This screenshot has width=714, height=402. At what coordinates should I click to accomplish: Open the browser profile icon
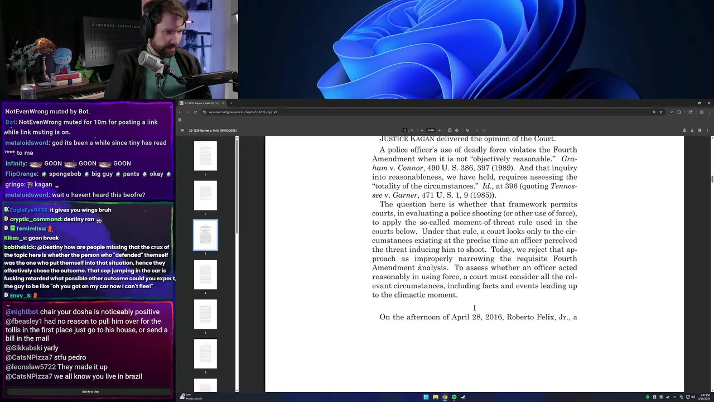702,112
